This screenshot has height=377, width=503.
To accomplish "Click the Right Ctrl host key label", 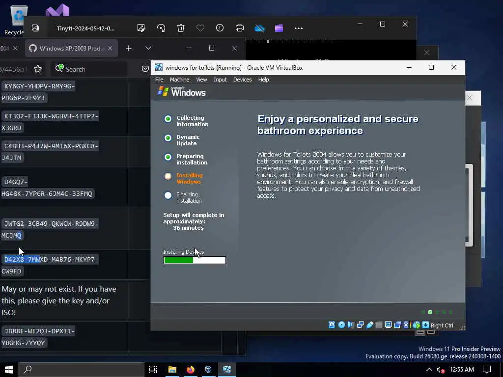I will point(442,325).
